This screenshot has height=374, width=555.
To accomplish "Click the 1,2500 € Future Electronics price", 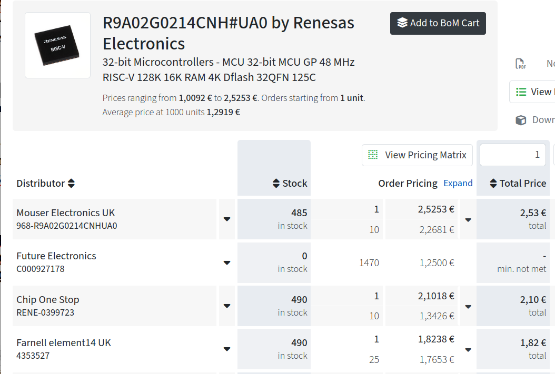I will pyautogui.click(x=437, y=262).
